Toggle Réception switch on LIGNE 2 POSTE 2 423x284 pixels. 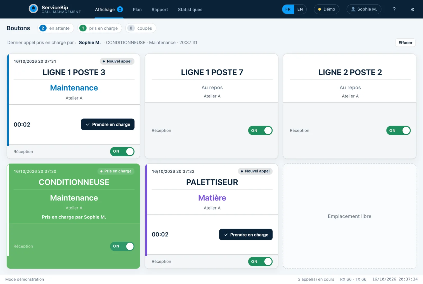(x=398, y=131)
